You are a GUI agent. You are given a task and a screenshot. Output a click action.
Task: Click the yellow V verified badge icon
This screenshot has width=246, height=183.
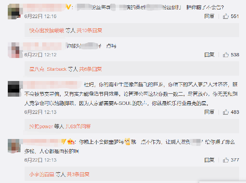pyautogui.click(x=68, y=7)
